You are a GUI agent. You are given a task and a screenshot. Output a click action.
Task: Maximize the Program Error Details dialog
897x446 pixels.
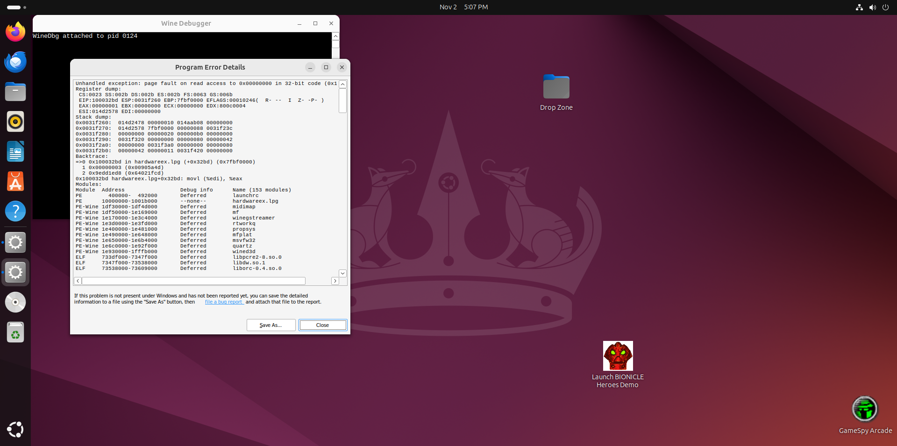pos(326,67)
